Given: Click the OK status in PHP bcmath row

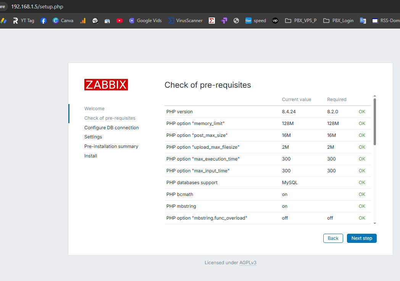Looking at the screenshot, I should [362, 194].
